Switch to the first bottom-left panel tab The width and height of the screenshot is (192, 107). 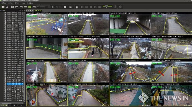[x=4, y=105]
